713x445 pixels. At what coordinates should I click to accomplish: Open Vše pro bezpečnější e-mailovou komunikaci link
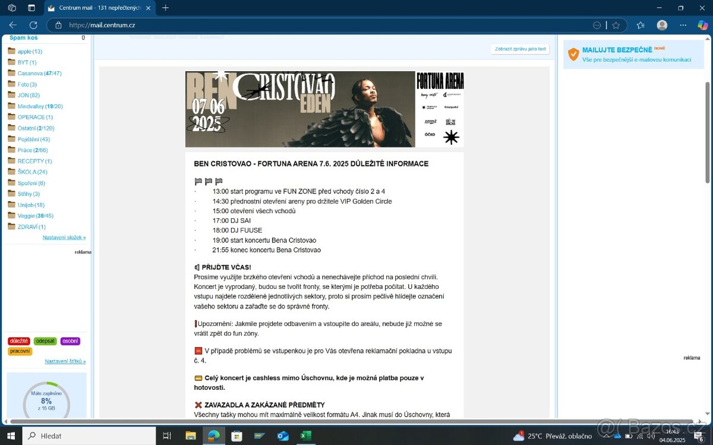click(636, 60)
